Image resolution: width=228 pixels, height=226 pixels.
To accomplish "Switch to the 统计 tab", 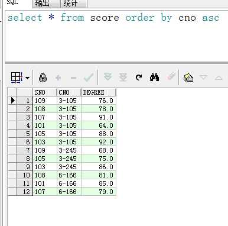I will [x=73, y=4].
